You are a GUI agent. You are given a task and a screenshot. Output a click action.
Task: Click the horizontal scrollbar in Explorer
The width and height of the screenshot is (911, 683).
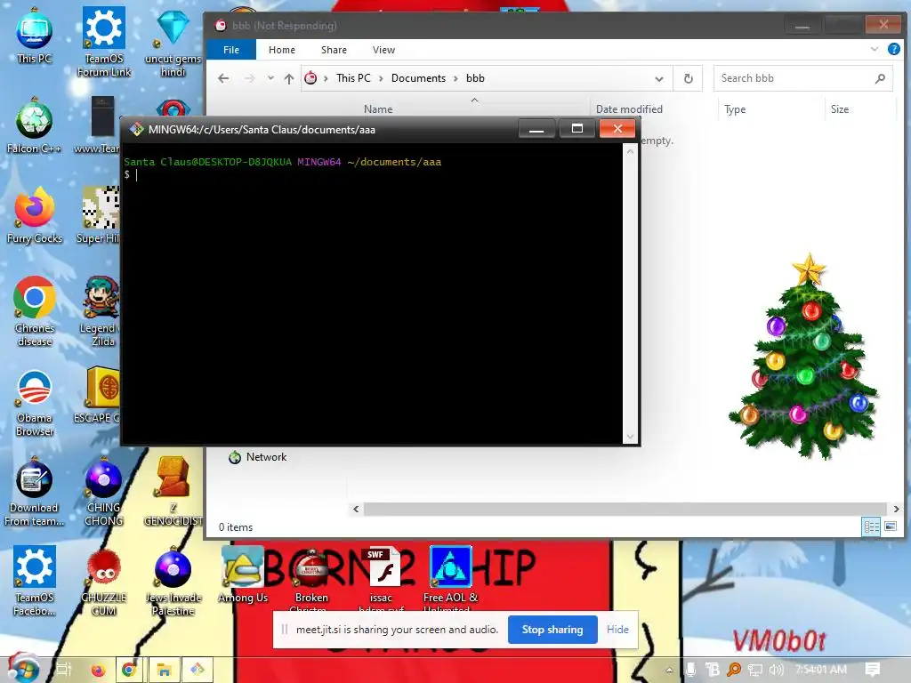625,509
